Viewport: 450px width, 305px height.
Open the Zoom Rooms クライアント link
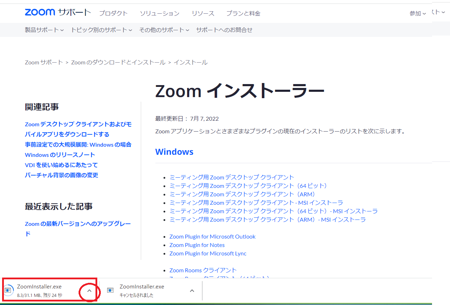click(203, 270)
